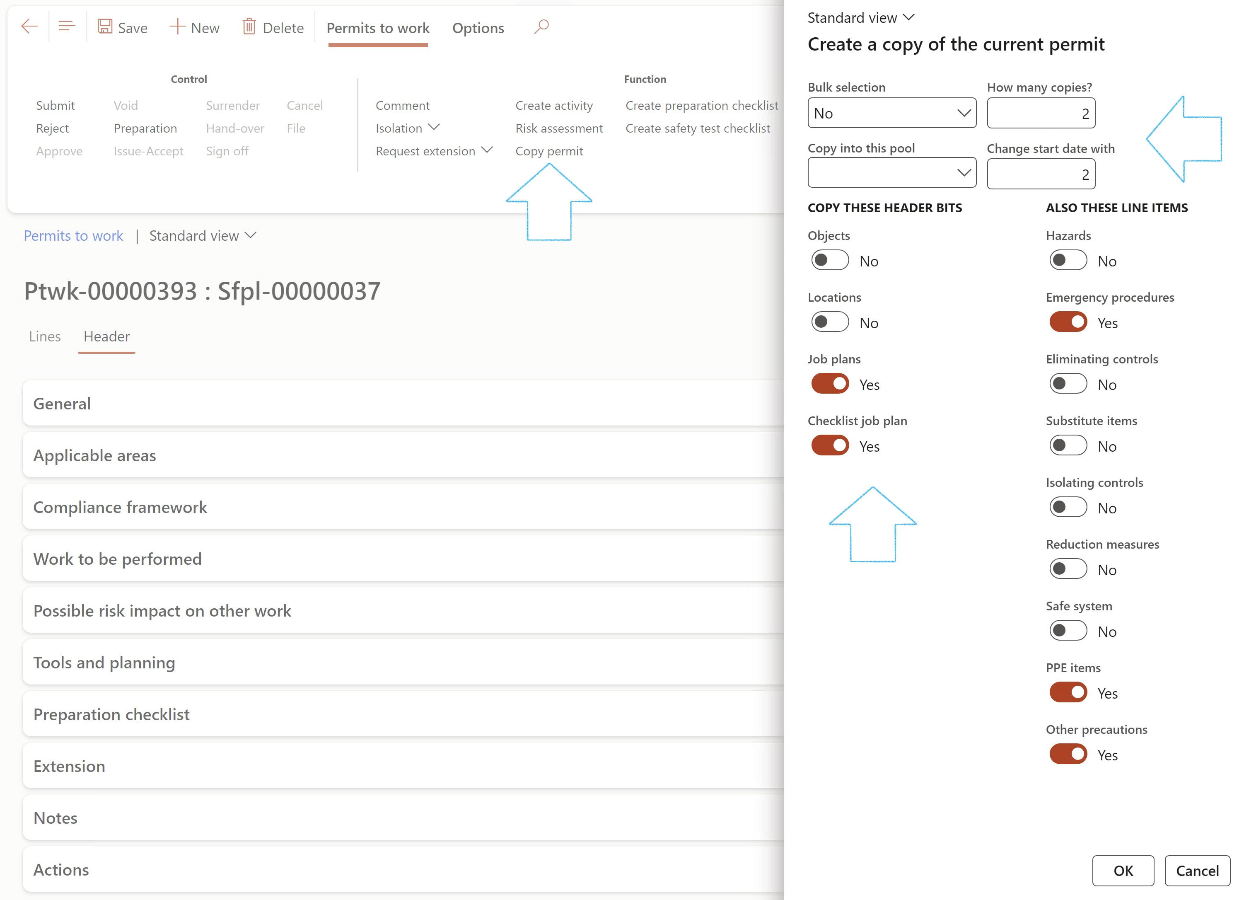This screenshot has height=900, width=1244.
Task: Expand Possible risk impact section
Action: 403,611
